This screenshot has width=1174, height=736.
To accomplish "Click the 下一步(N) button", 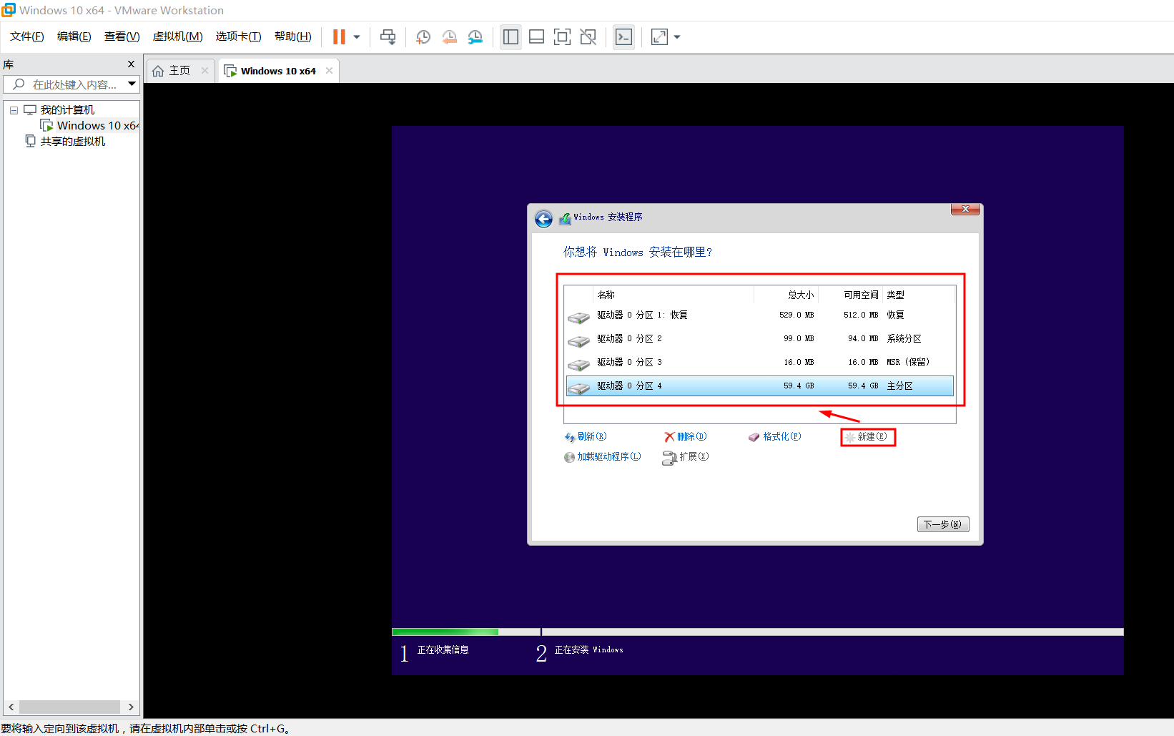I will click(x=943, y=524).
